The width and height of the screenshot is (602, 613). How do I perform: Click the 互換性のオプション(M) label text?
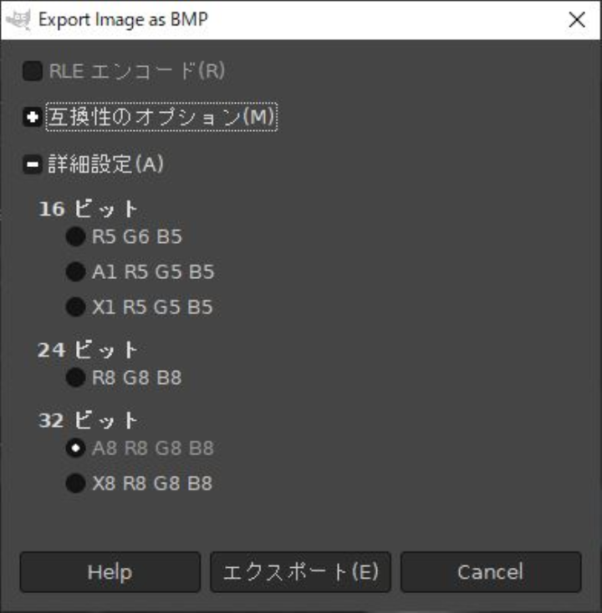point(161,119)
